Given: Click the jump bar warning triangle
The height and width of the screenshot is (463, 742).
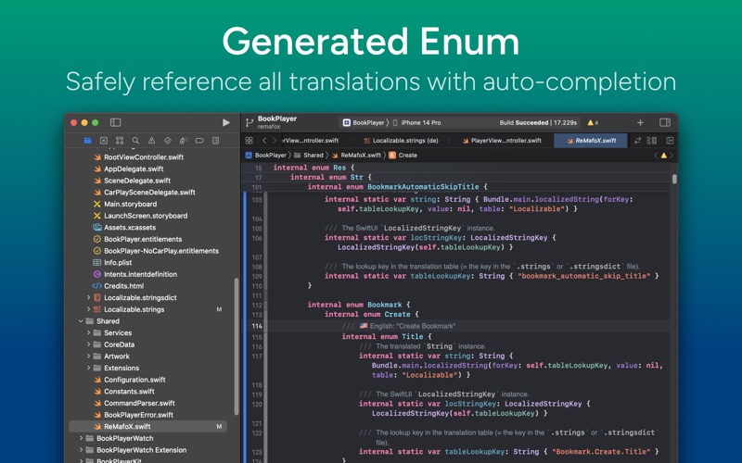Looking at the screenshot, I should [664, 155].
